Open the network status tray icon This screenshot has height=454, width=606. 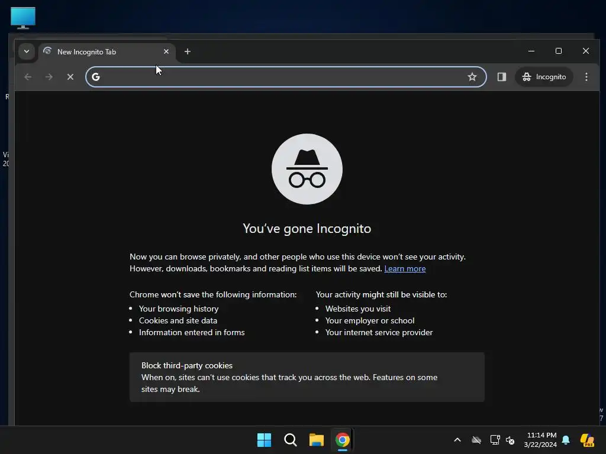(x=495, y=440)
